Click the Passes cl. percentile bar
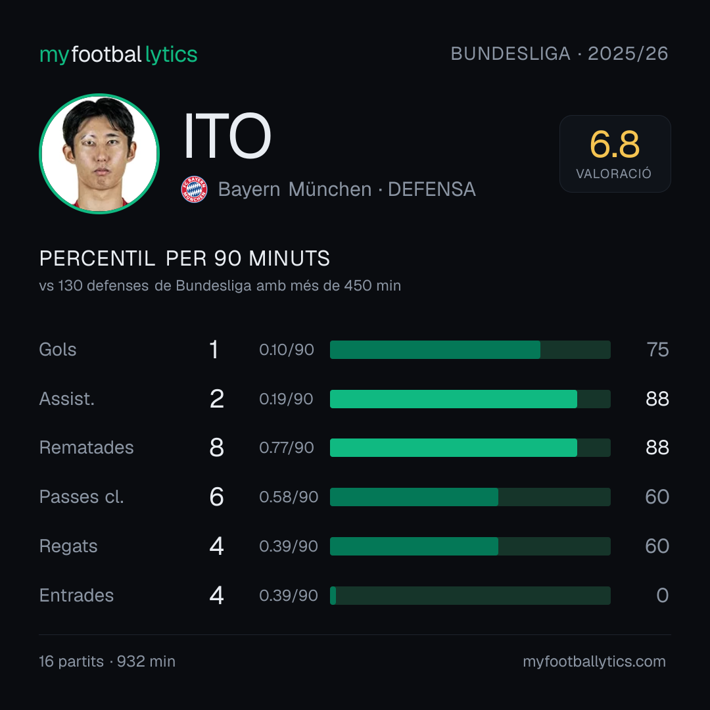The height and width of the screenshot is (710, 710). coord(470,497)
